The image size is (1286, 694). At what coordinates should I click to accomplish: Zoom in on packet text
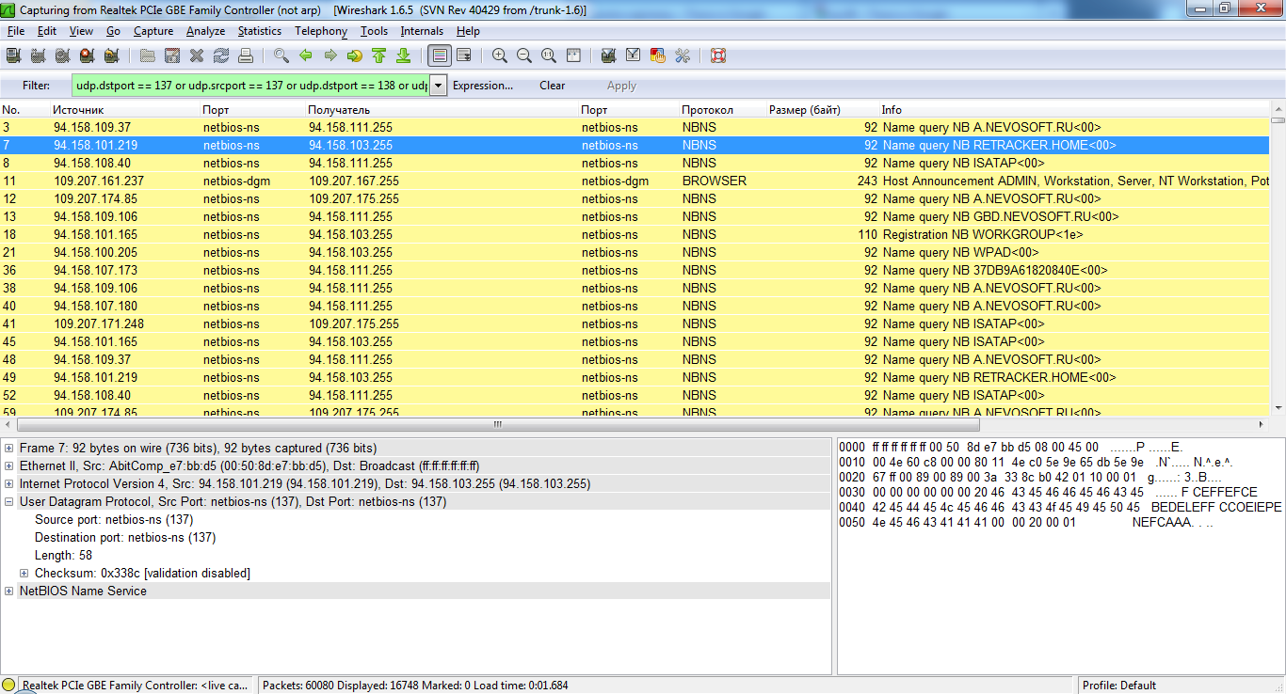500,55
